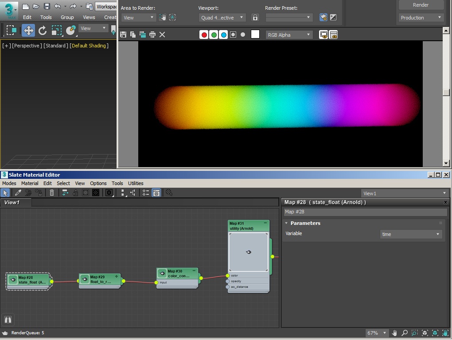Open the View1 selector dropdown

point(405,193)
